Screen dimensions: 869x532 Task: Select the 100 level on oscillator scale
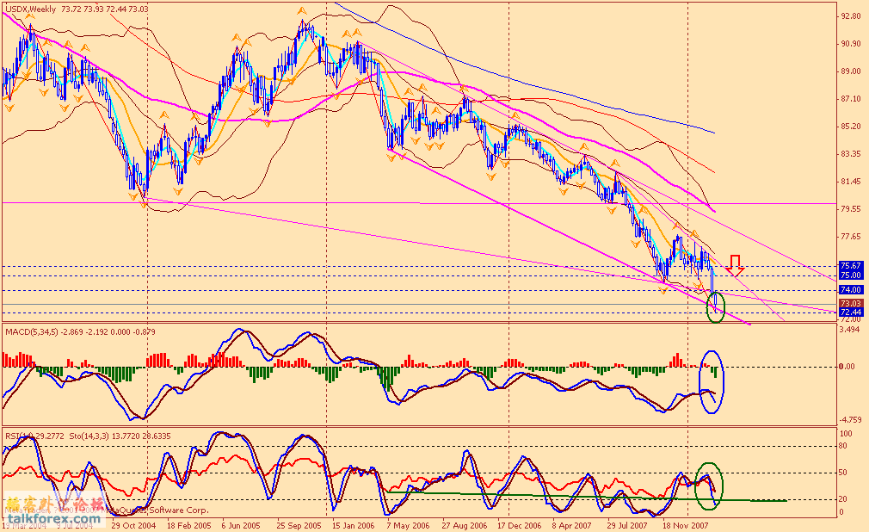point(847,433)
